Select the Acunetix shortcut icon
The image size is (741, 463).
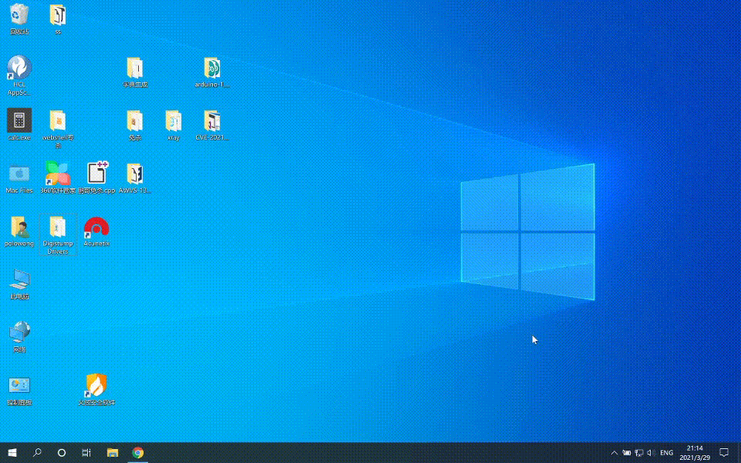coord(96,231)
